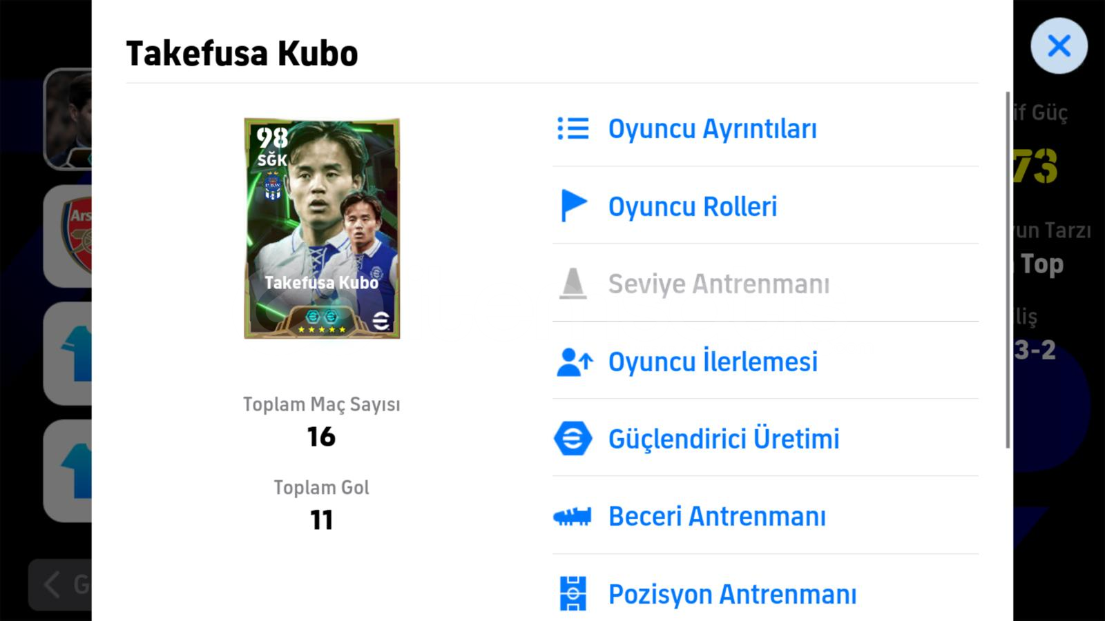Open Oyuncu Ayrıntıları menu entry
The height and width of the screenshot is (621, 1105).
765,128
